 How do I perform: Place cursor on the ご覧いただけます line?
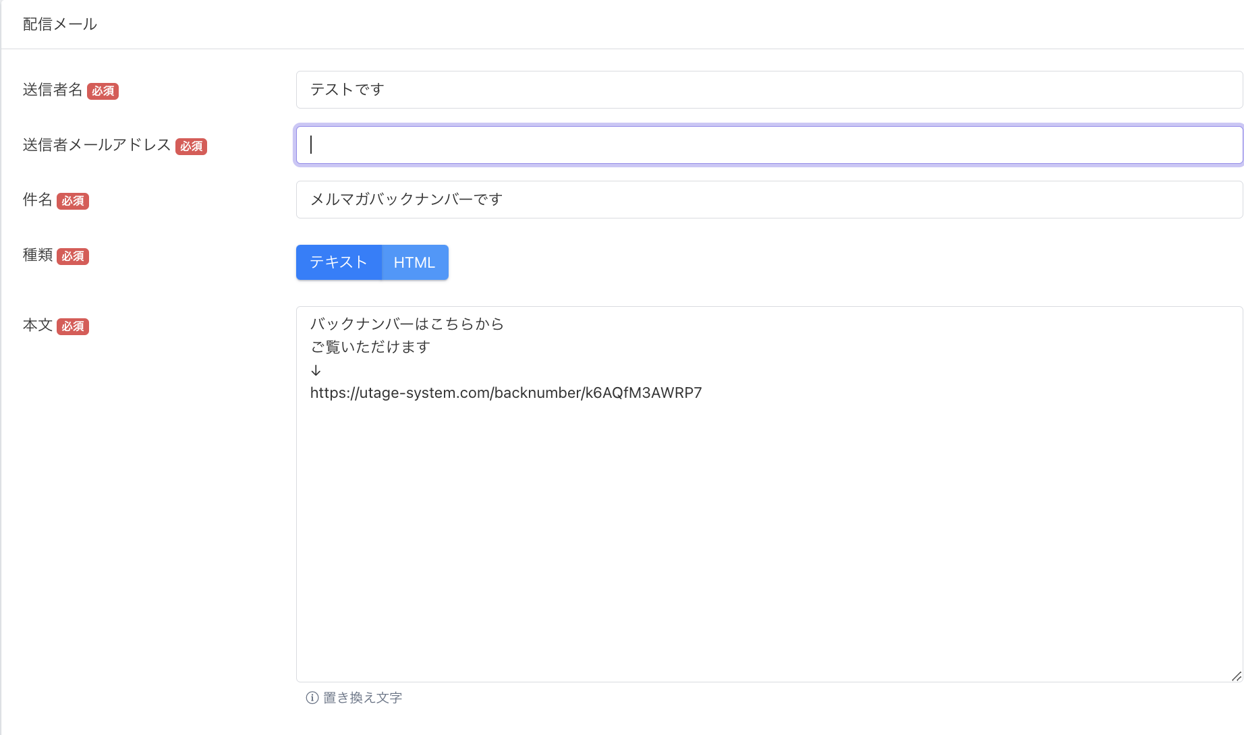point(370,347)
